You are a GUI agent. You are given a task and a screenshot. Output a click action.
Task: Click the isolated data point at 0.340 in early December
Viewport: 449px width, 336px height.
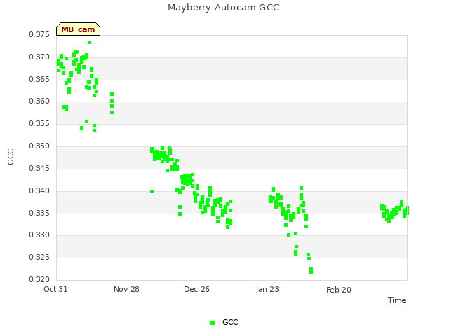click(152, 191)
